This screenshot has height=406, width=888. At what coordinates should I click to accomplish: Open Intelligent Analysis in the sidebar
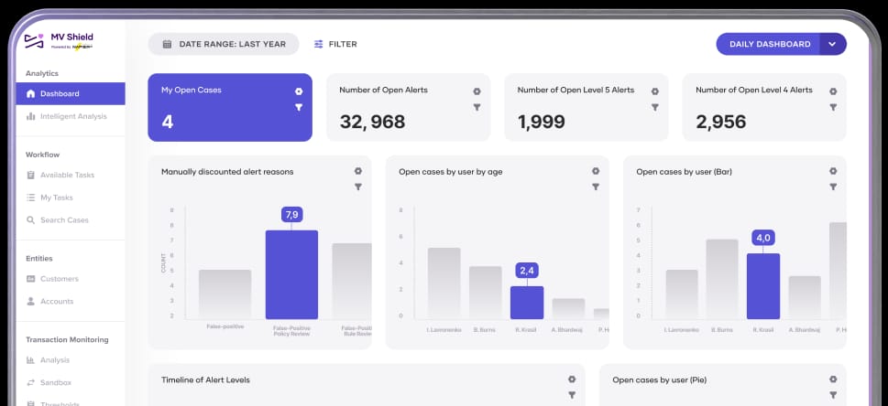click(x=73, y=116)
